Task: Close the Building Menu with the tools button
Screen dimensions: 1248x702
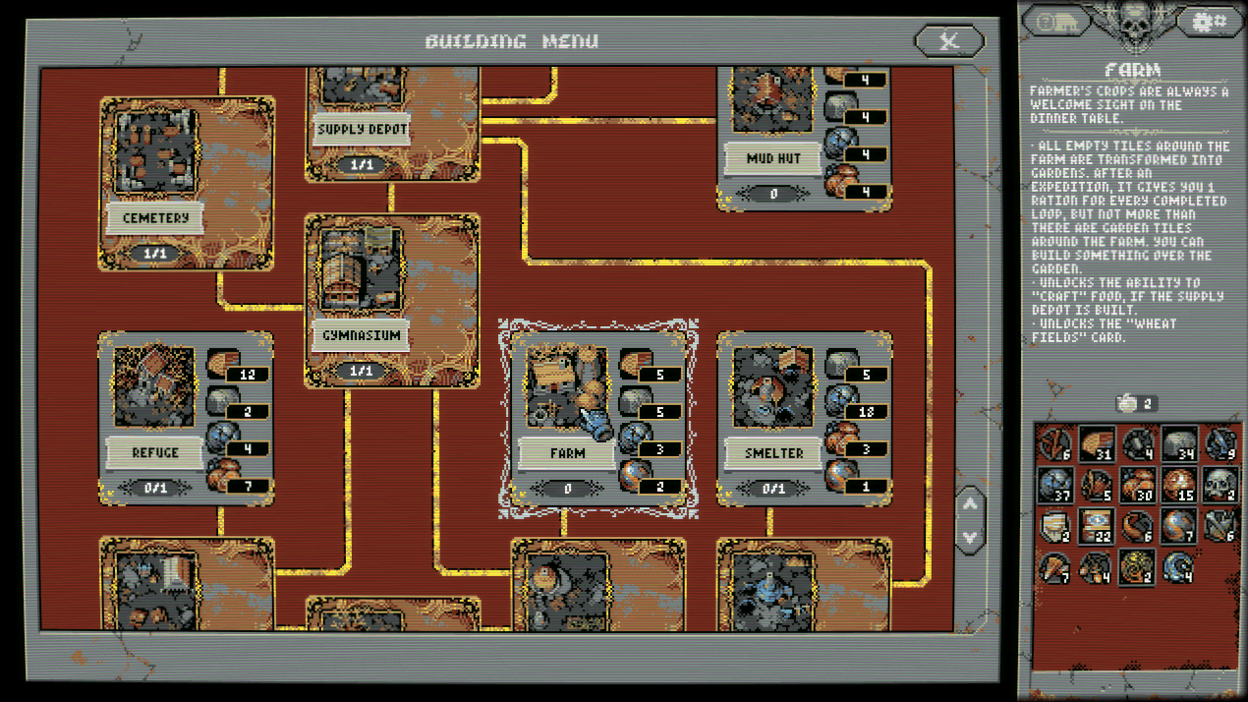Action: [x=948, y=40]
